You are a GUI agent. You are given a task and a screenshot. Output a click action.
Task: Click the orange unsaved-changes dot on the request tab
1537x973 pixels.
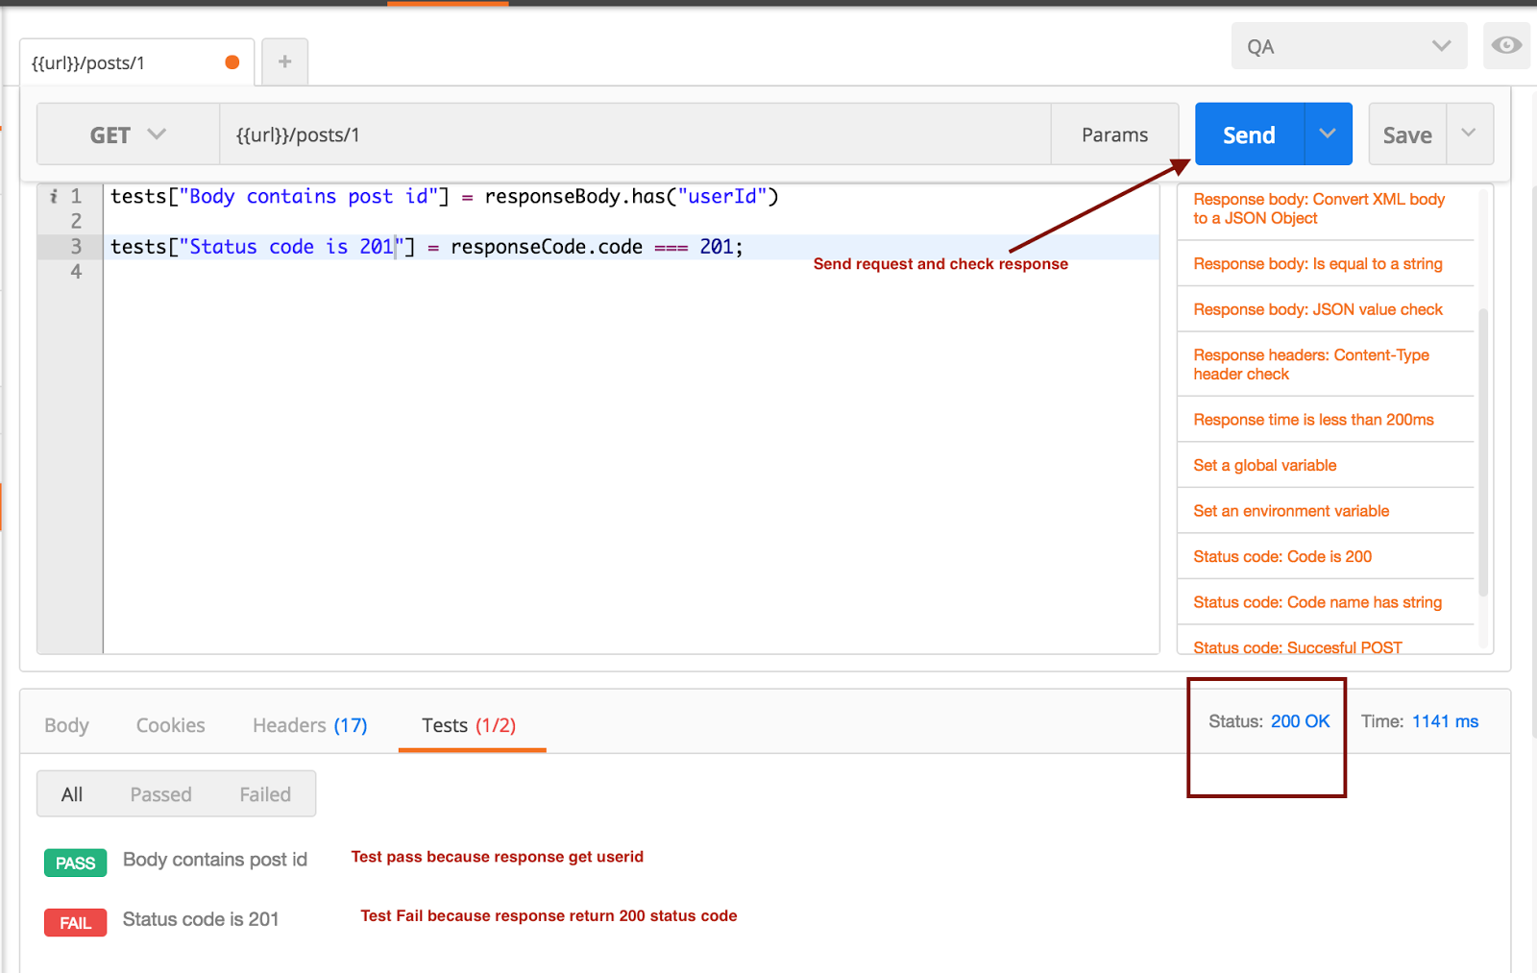click(x=232, y=61)
